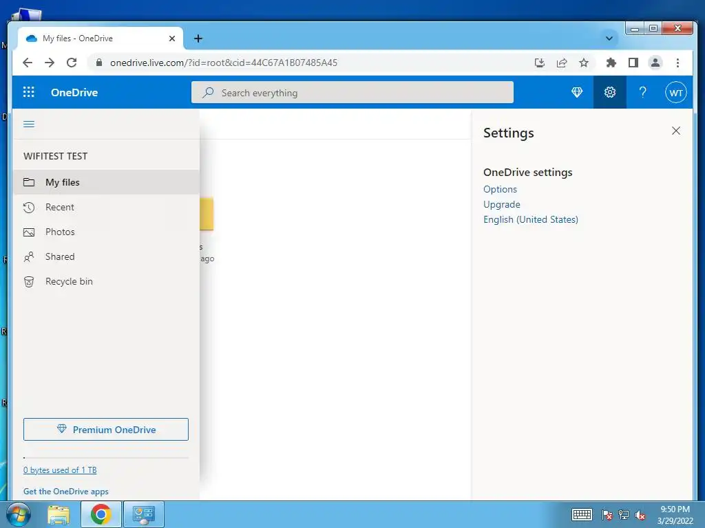Click English (United States) language link

(x=531, y=219)
